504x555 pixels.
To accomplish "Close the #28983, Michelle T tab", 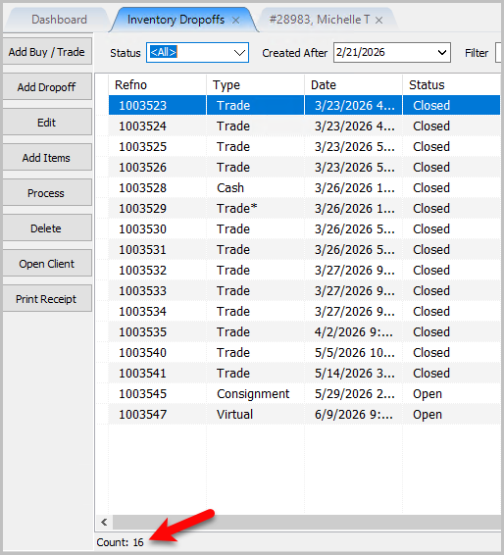I will [x=378, y=21].
